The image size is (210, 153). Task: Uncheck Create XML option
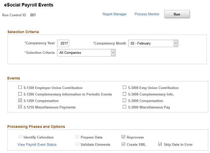[x=123, y=144]
